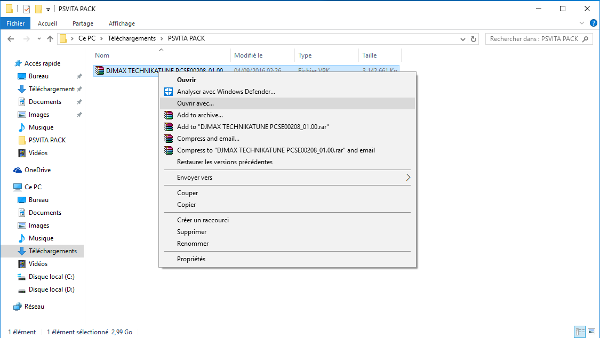The image size is (600, 338).
Task: Click the WinRAR icon beside Add to archive
Action: (x=169, y=115)
